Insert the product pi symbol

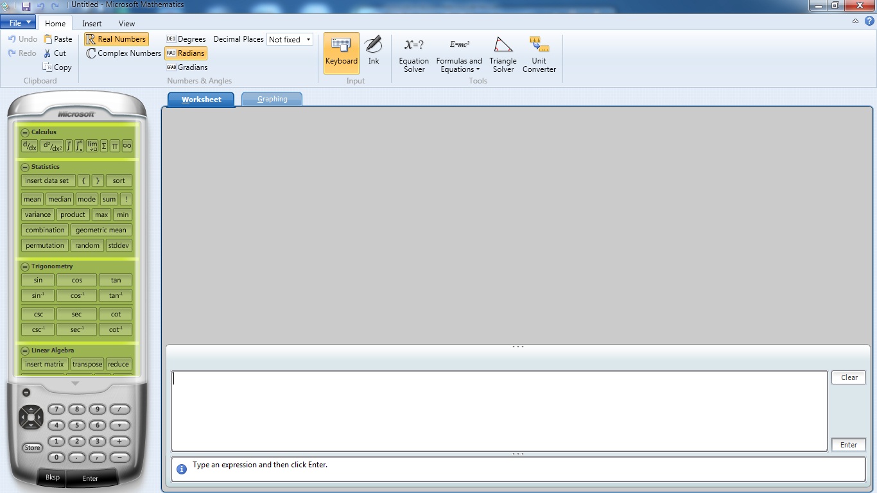115,146
